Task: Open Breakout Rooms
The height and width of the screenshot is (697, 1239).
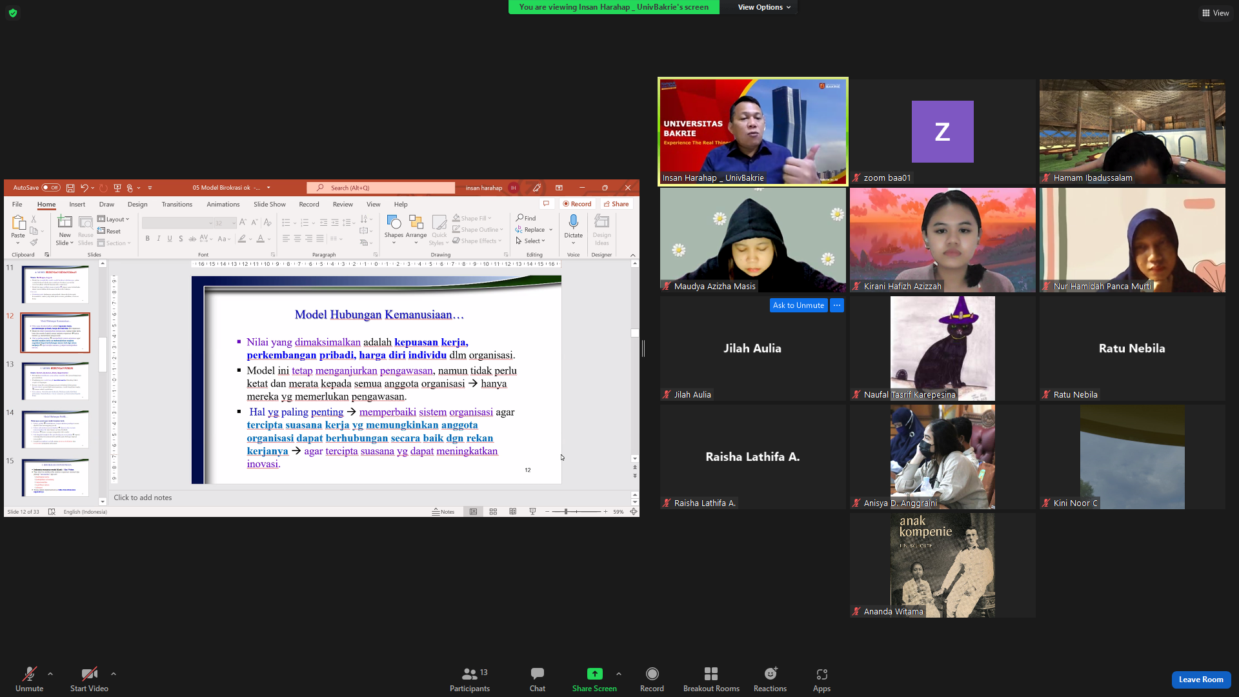Action: (x=711, y=680)
